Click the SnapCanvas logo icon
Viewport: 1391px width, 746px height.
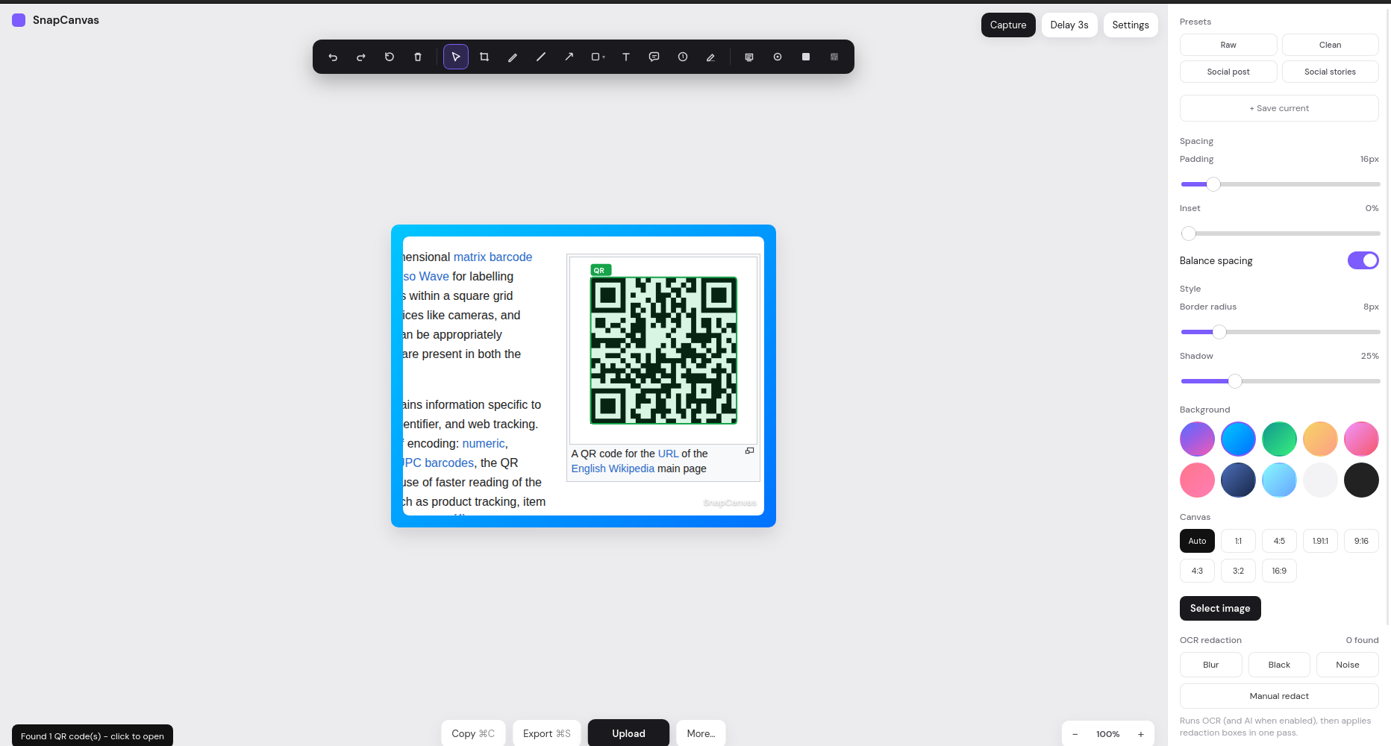[19, 20]
